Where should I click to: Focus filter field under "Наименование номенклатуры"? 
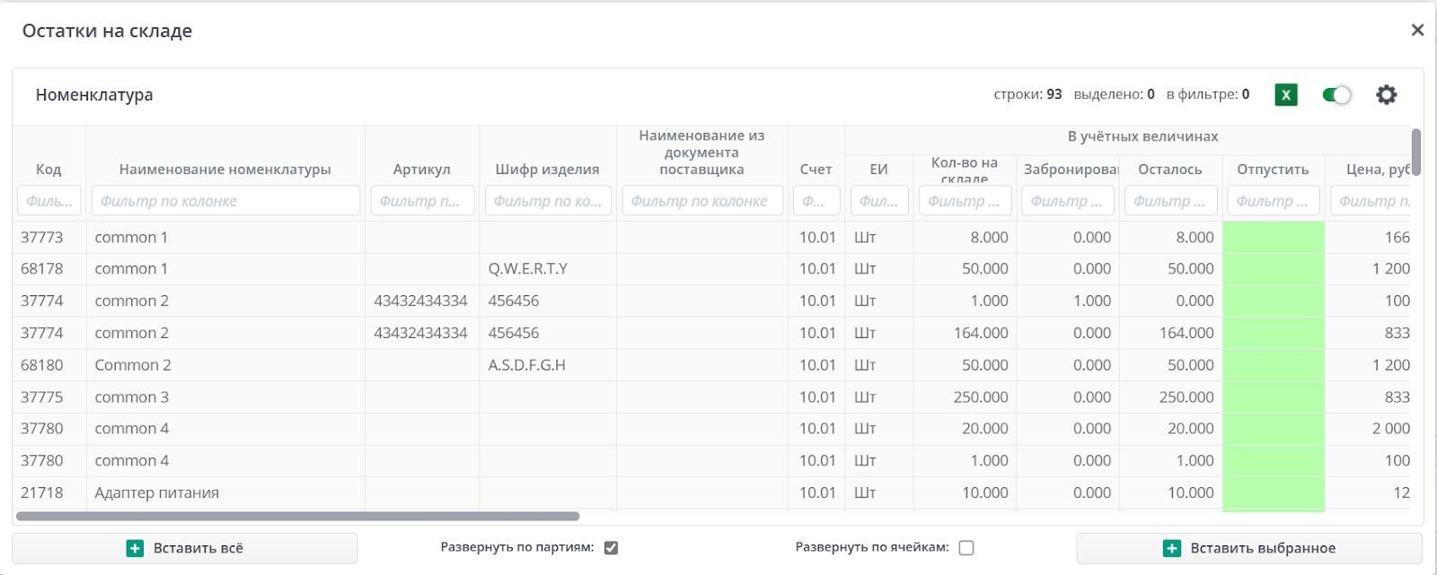coord(225,201)
